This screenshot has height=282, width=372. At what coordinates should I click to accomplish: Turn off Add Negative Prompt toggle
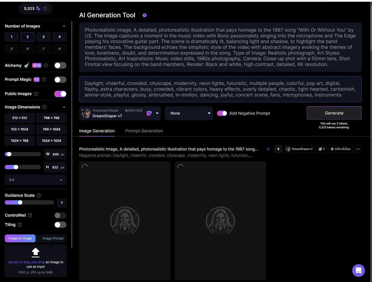click(222, 113)
